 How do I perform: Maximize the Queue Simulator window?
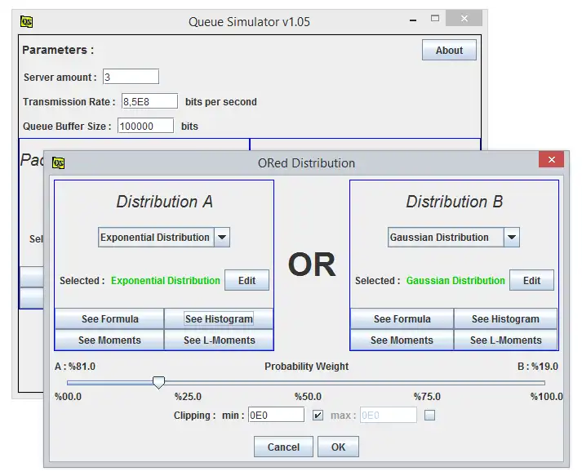(434, 18)
